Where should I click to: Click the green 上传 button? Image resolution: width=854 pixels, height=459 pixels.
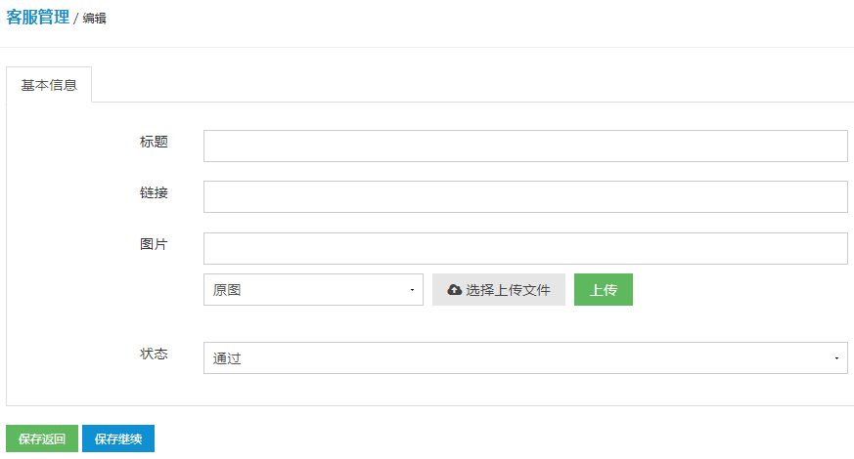coord(604,289)
